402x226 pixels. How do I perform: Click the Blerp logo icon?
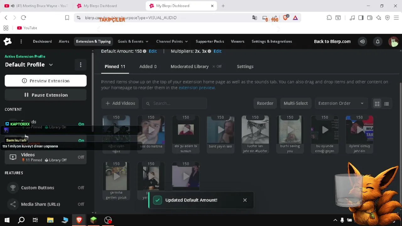click(8, 41)
